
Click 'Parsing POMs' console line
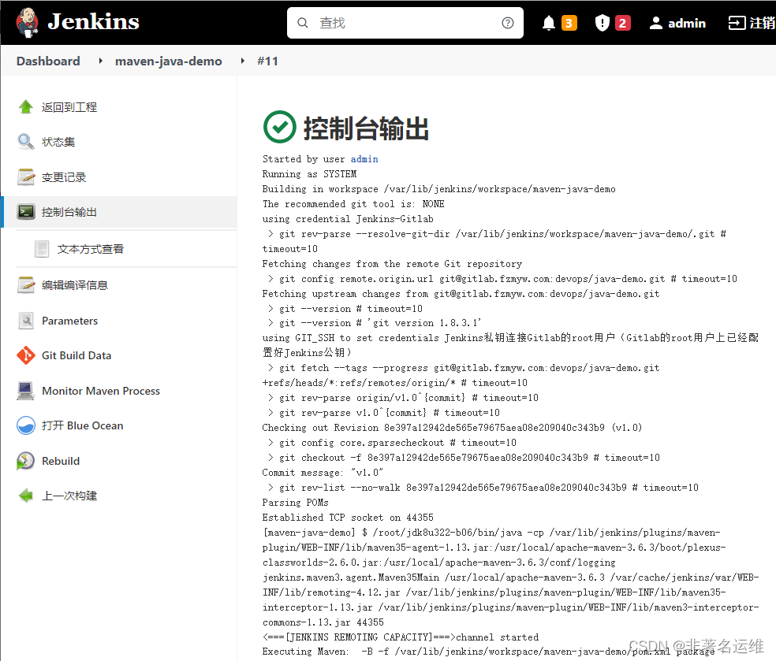pos(296,503)
